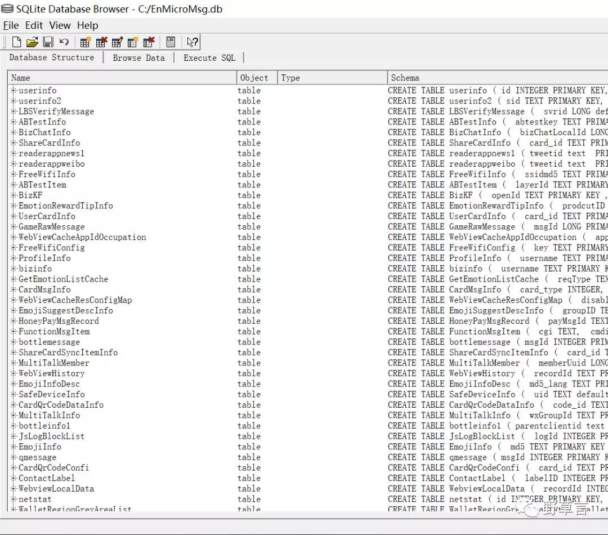The image size is (608, 535).
Task: Select the WebViewHistory row
Action: click(x=308, y=373)
